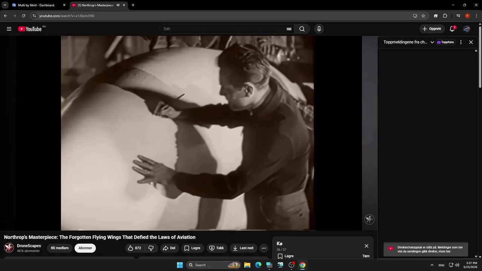Open the Chrome profile avatar F
The image size is (482, 271).
pyautogui.click(x=467, y=16)
